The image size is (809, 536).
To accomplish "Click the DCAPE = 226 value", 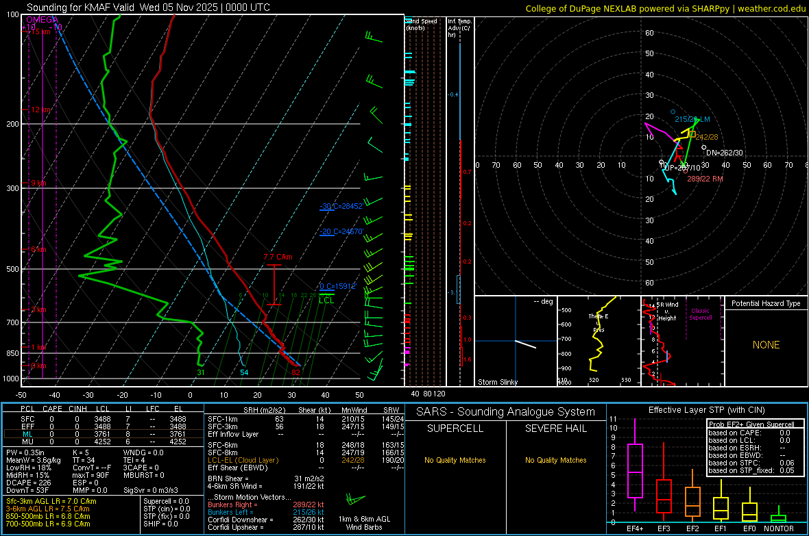I will (28, 483).
